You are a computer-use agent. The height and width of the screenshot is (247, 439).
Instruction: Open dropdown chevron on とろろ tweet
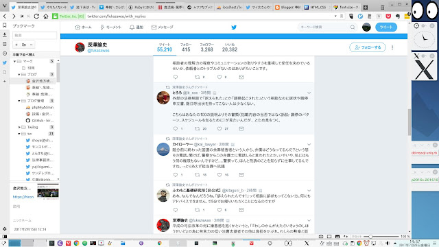coord(309,93)
